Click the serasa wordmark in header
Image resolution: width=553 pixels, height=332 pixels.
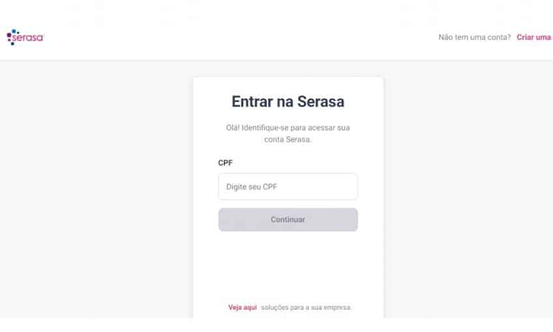tap(28, 38)
